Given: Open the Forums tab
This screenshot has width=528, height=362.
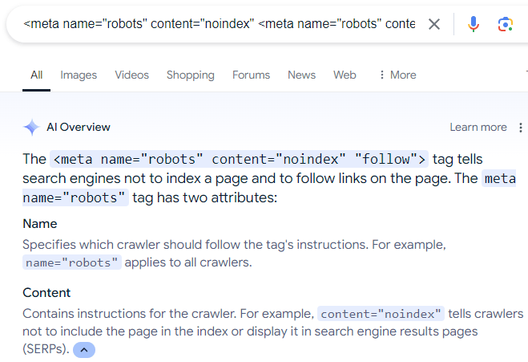Looking at the screenshot, I should pyautogui.click(x=252, y=75).
